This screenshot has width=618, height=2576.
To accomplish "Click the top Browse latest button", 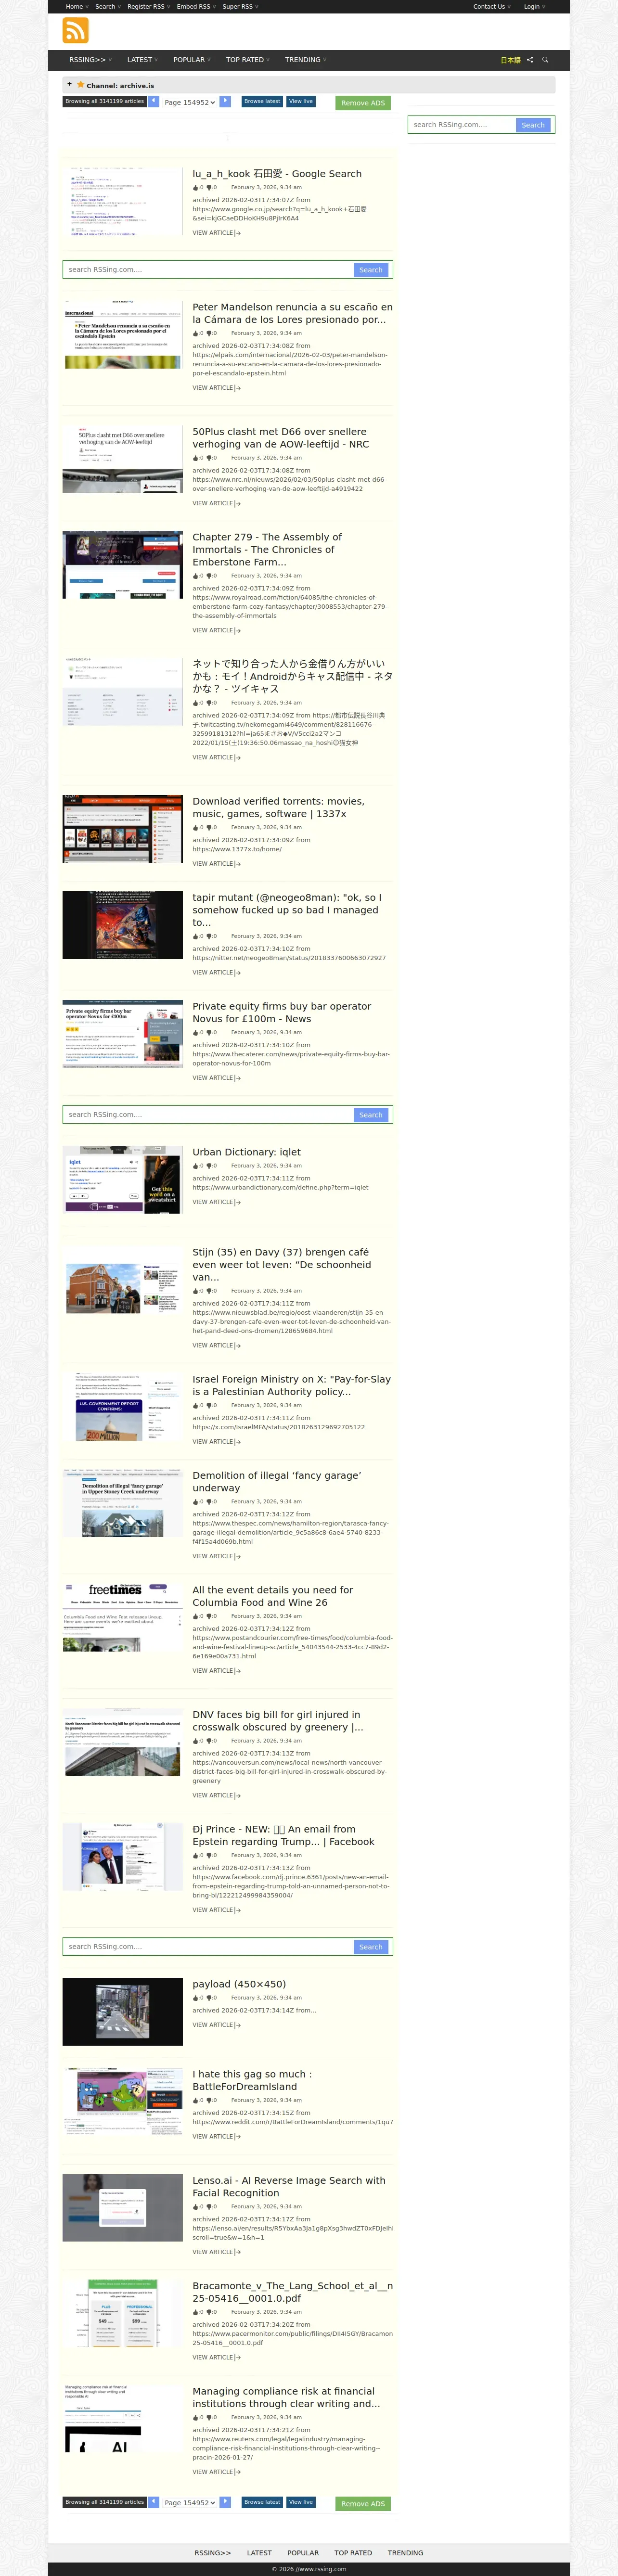I will [x=262, y=101].
